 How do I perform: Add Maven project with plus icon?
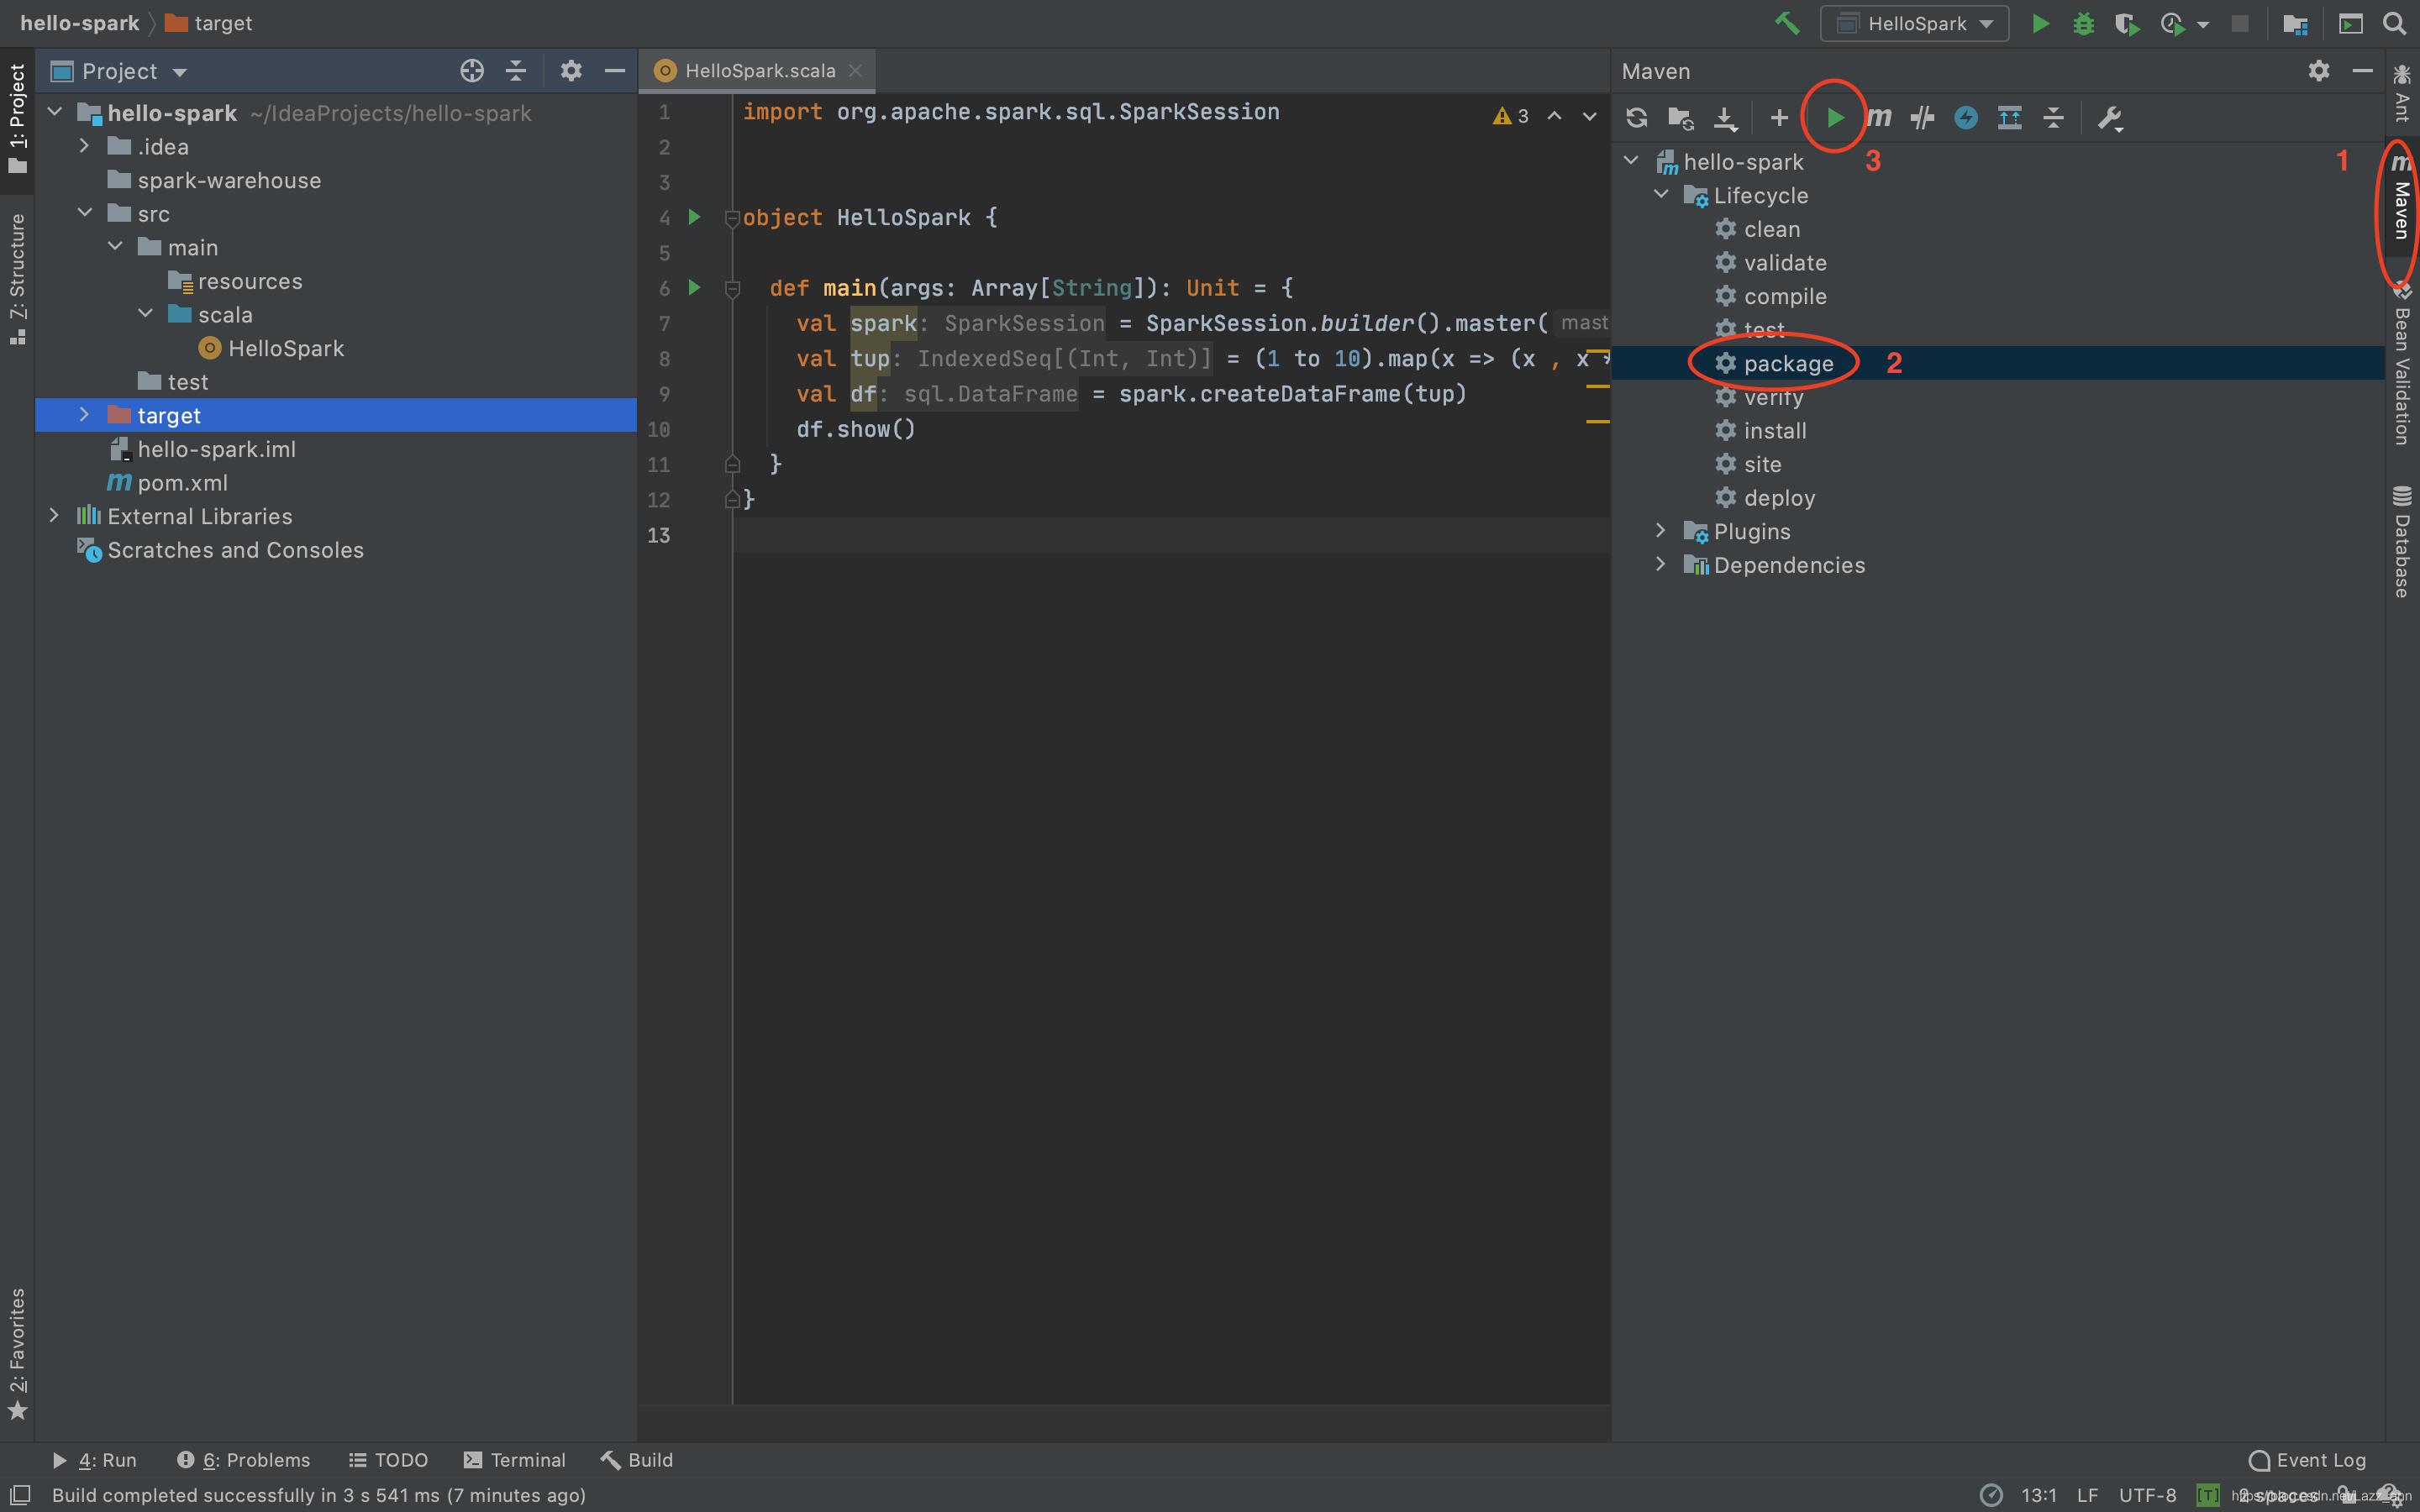tap(1779, 118)
